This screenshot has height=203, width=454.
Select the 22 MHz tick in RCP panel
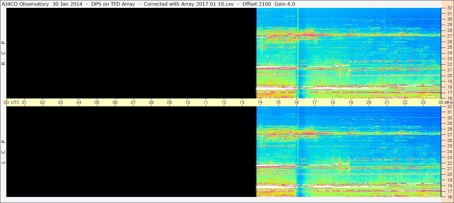point(449,64)
